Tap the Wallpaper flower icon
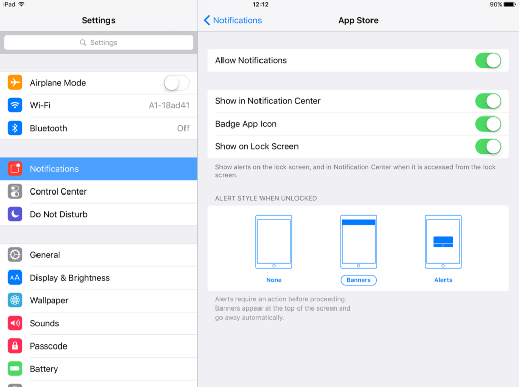The height and width of the screenshot is (387, 519). point(15,300)
